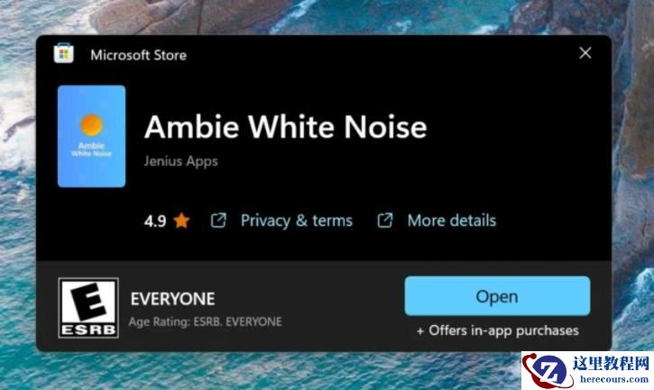Open the Jenius Apps publisher name
The height and width of the screenshot is (390, 654).
[x=181, y=162]
